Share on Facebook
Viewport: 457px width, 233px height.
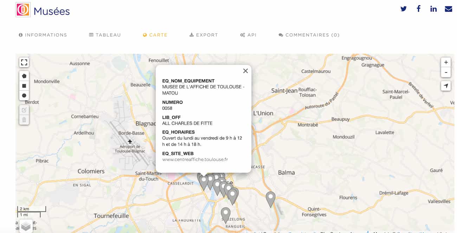tap(419, 9)
